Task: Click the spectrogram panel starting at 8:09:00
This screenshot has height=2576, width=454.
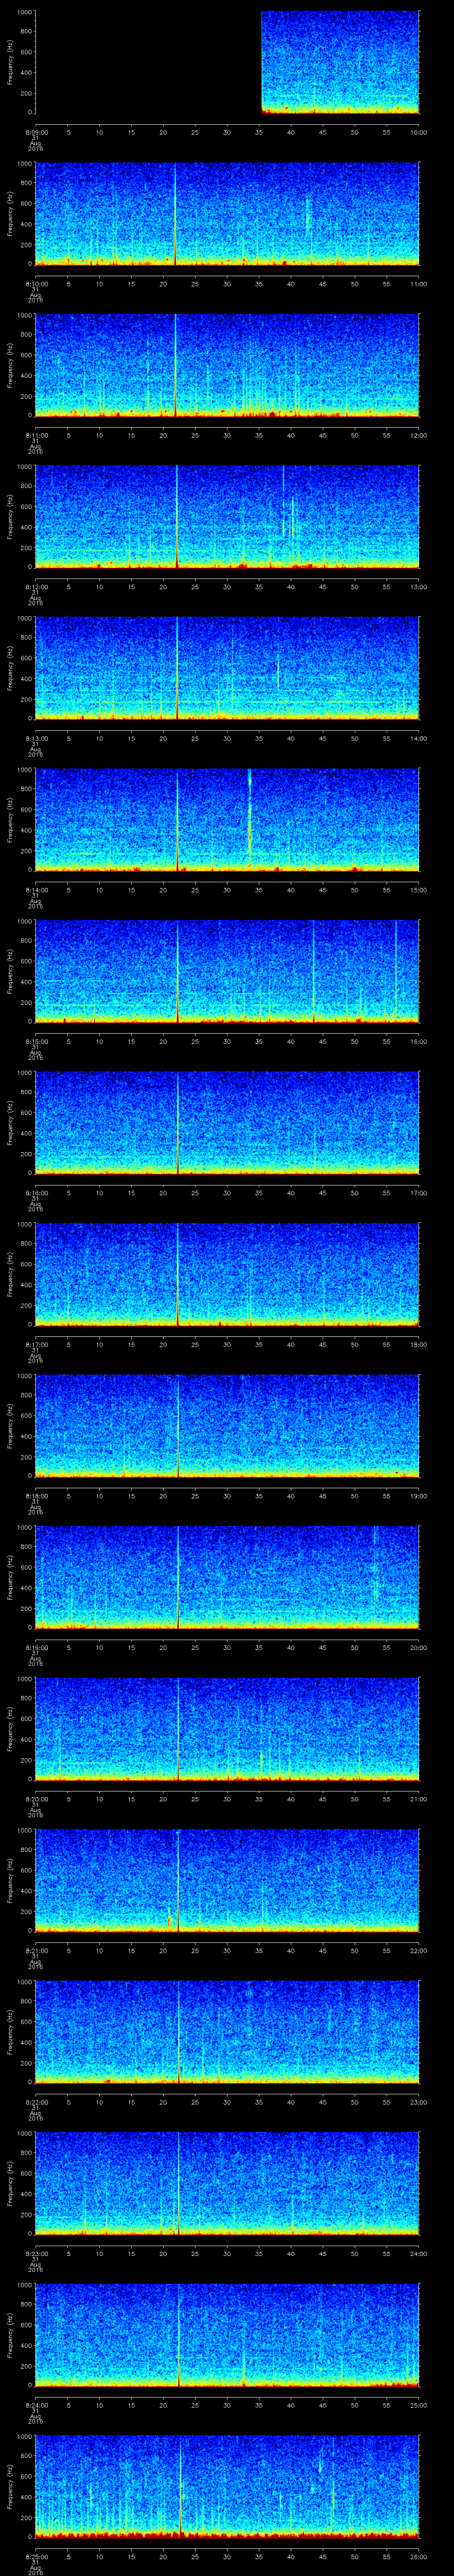Action: point(227,62)
